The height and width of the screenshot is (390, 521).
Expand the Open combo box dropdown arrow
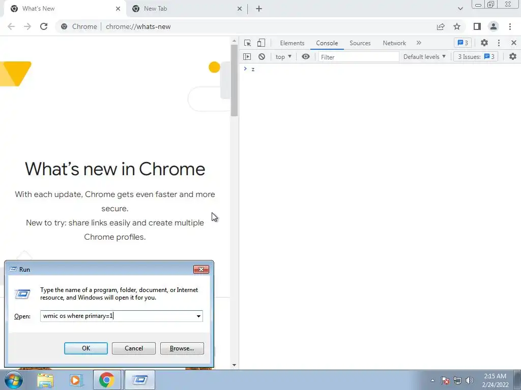198,316
